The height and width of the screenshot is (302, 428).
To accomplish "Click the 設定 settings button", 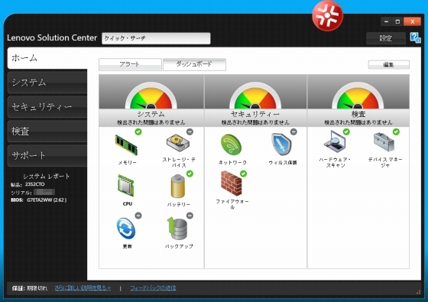I will click(386, 38).
